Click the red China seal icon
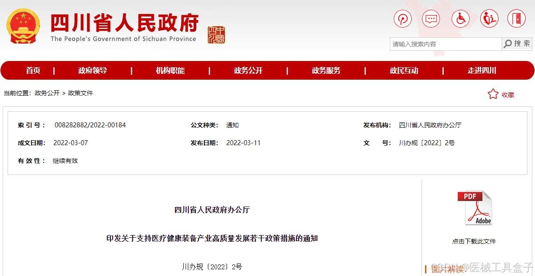Viewport: 535px width, 276px height. click(x=216, y=35)
